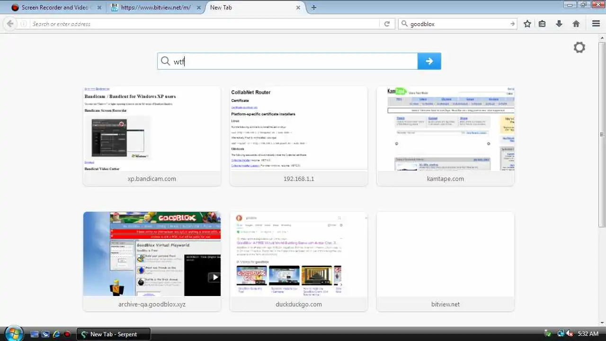Open the network tray icon
Viewport: 606px width, 341px height.
point(561,334)
